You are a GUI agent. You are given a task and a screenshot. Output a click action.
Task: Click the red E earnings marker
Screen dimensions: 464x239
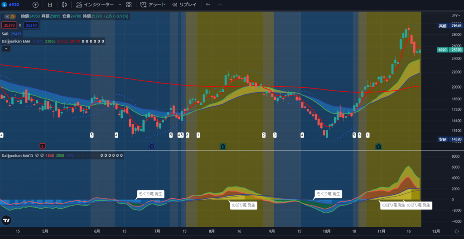point(43,146)
